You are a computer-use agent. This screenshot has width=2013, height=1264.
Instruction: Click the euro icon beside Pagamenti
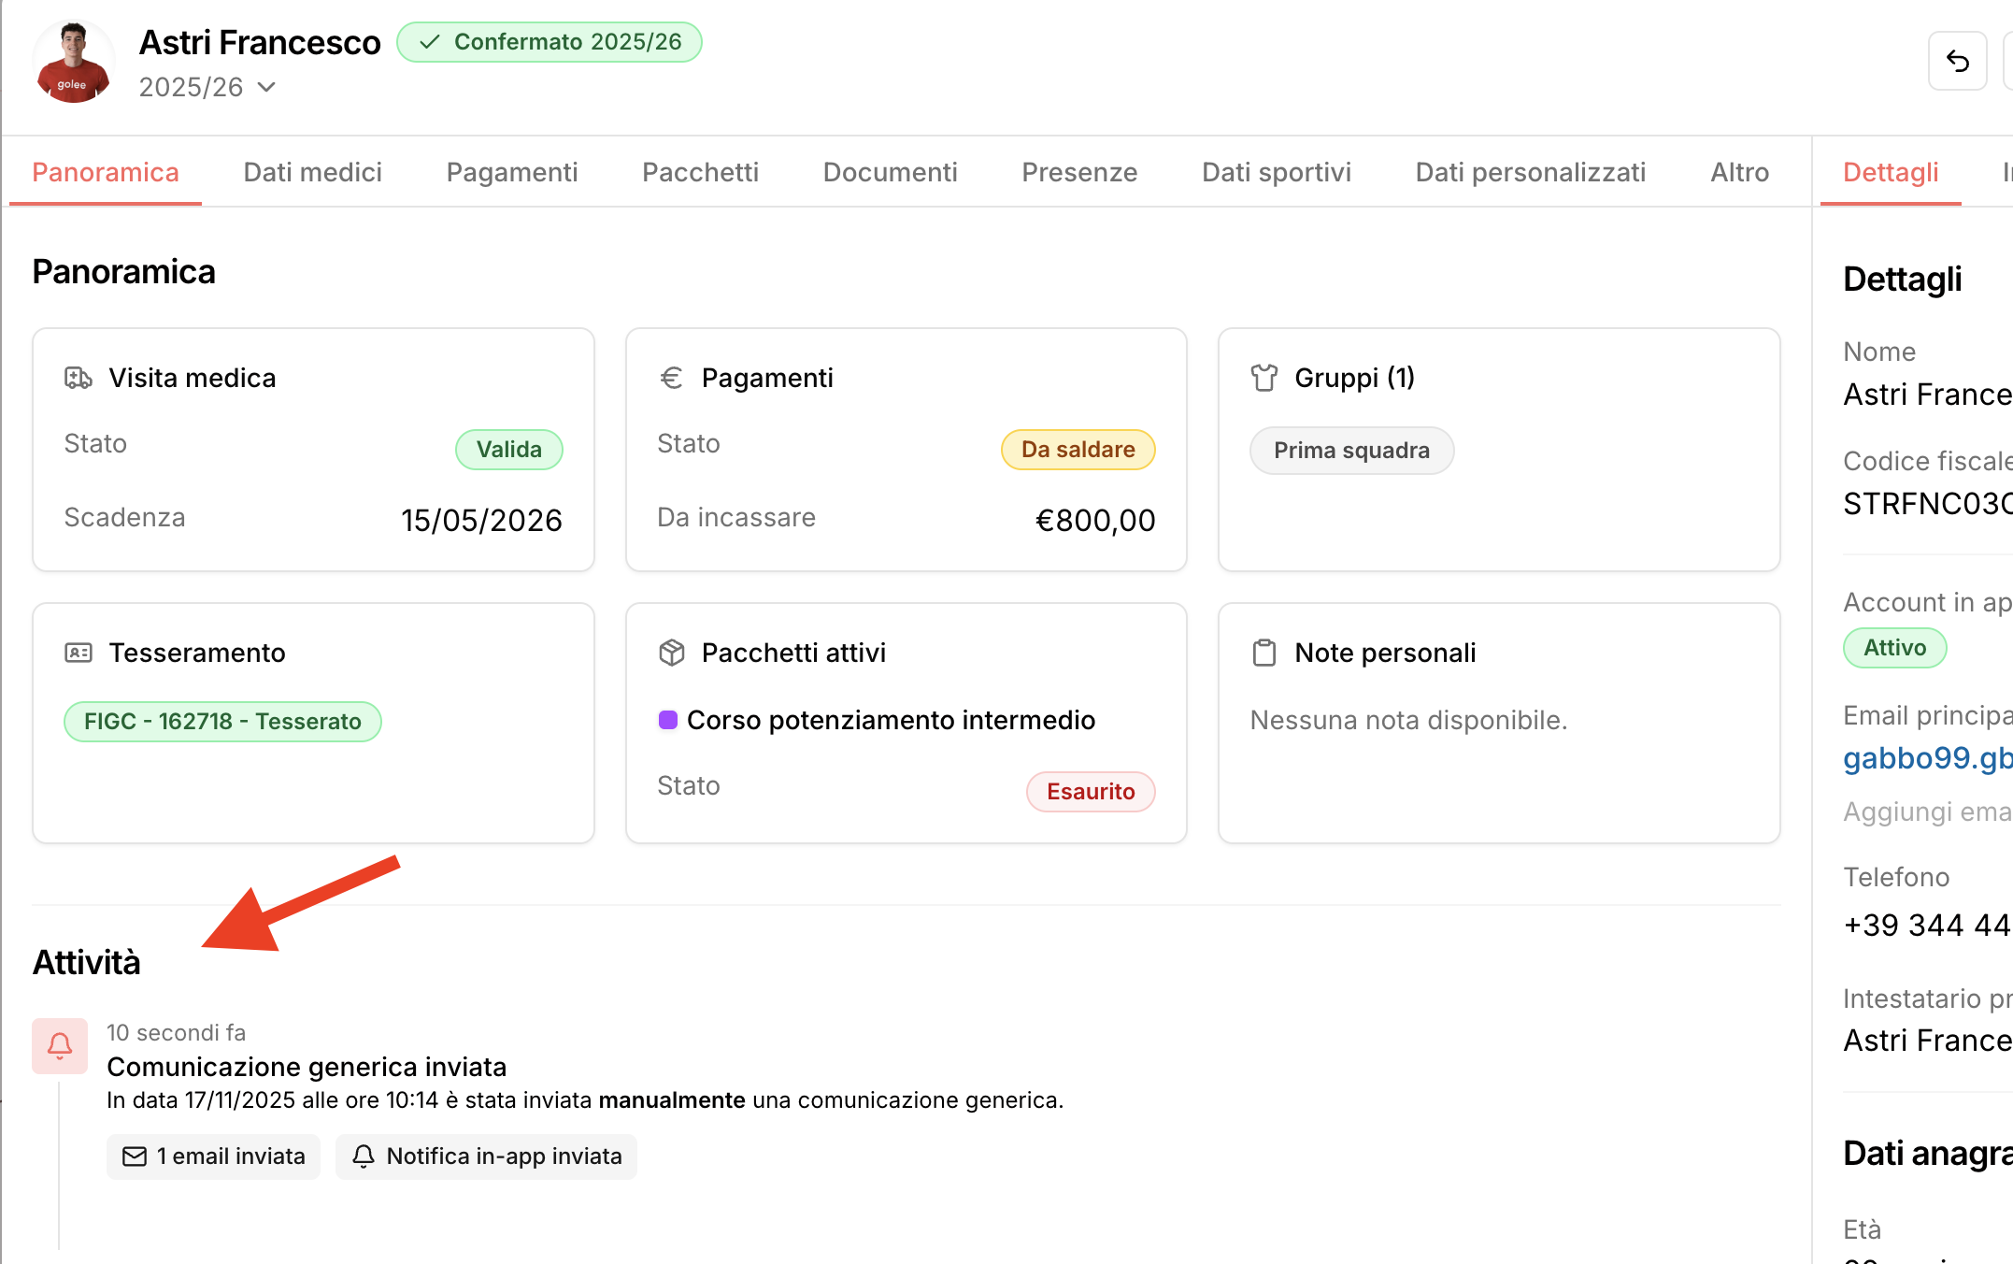pos(671,378)
